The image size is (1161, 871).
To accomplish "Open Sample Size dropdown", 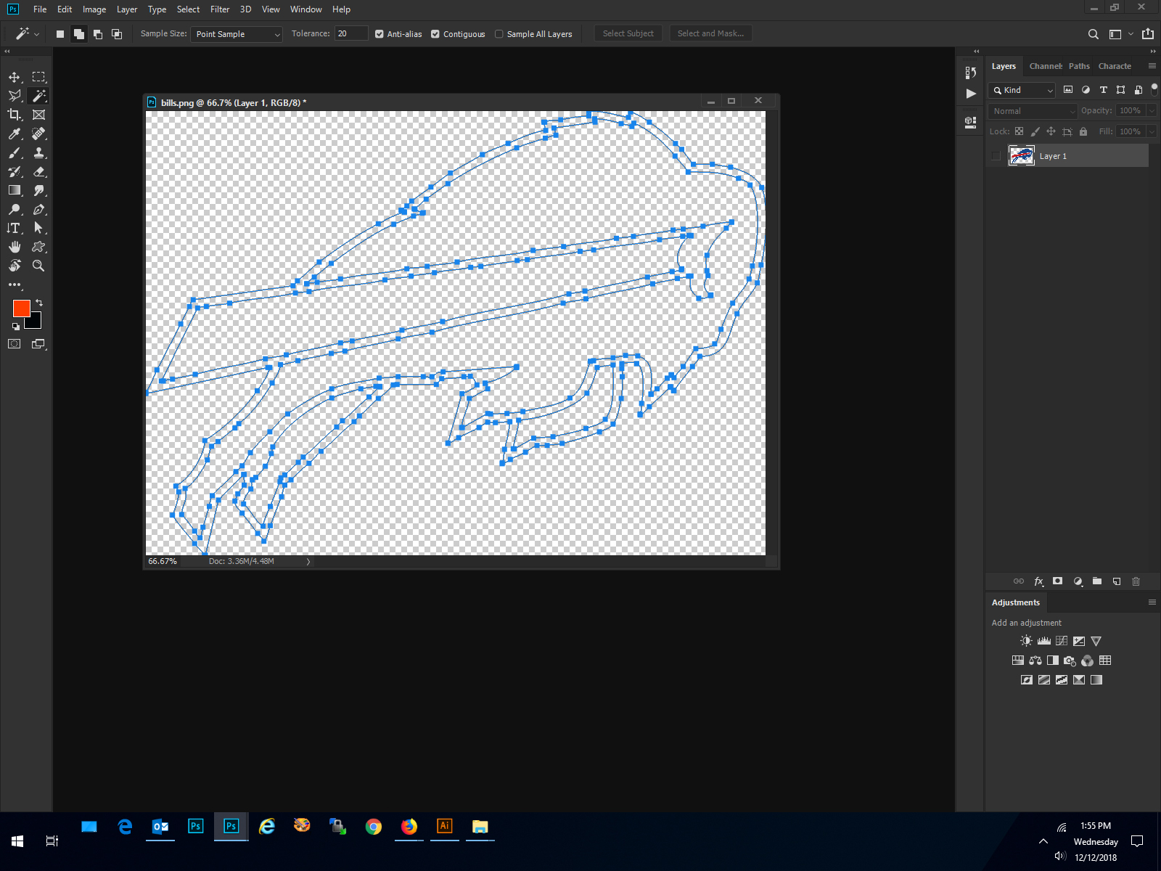I will pyautogui.click(x=237, y=34).
